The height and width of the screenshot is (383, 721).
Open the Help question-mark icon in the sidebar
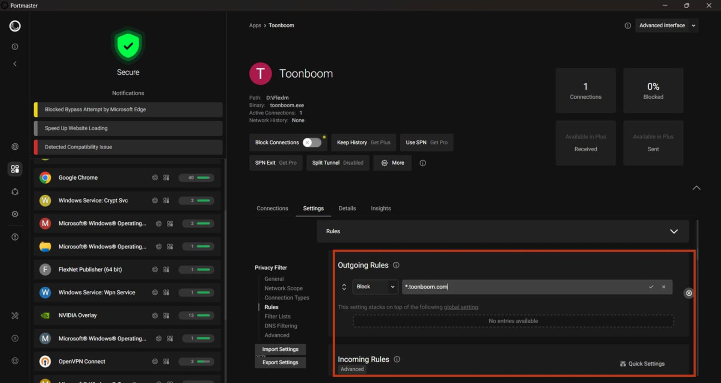click(15, 237)
